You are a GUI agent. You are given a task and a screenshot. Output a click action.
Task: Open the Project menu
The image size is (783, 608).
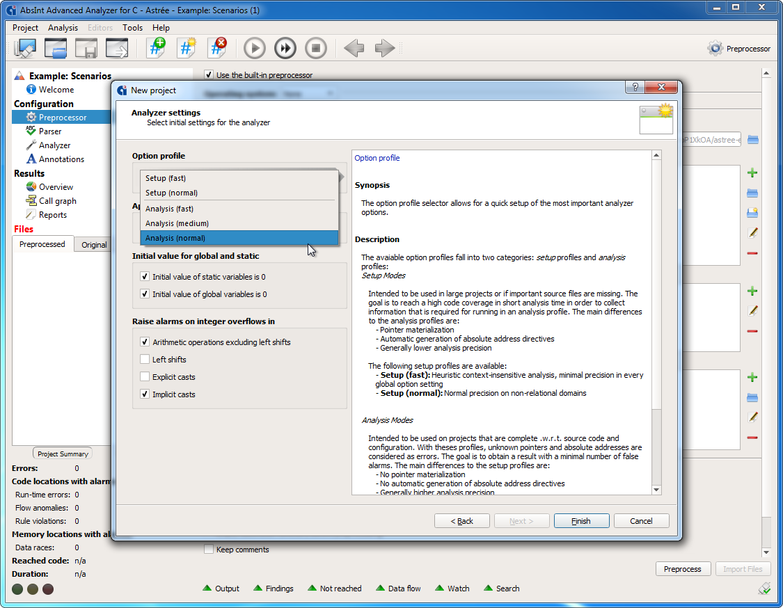(x=26, y=27)
